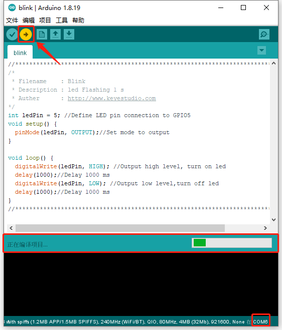Screen dimensions: 282x330
Task: Click the editor scroll down arrow
Action: pyautogui.click(x=274, y=220)
